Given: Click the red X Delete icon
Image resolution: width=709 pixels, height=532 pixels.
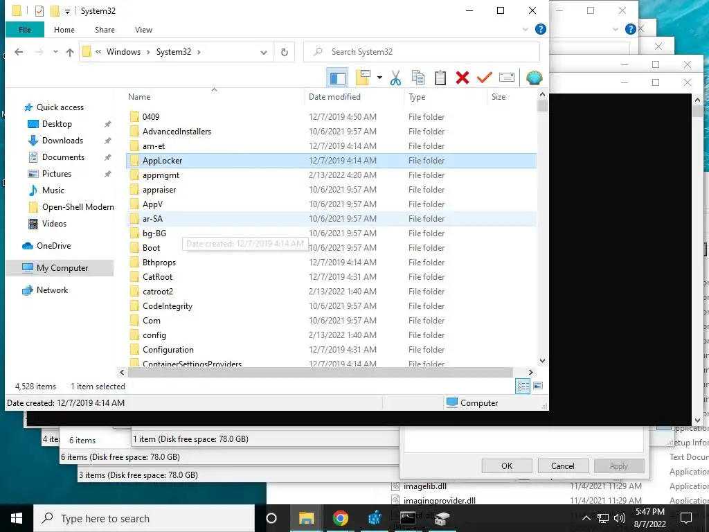Looking at the screenshot, I should coord(462,78).
